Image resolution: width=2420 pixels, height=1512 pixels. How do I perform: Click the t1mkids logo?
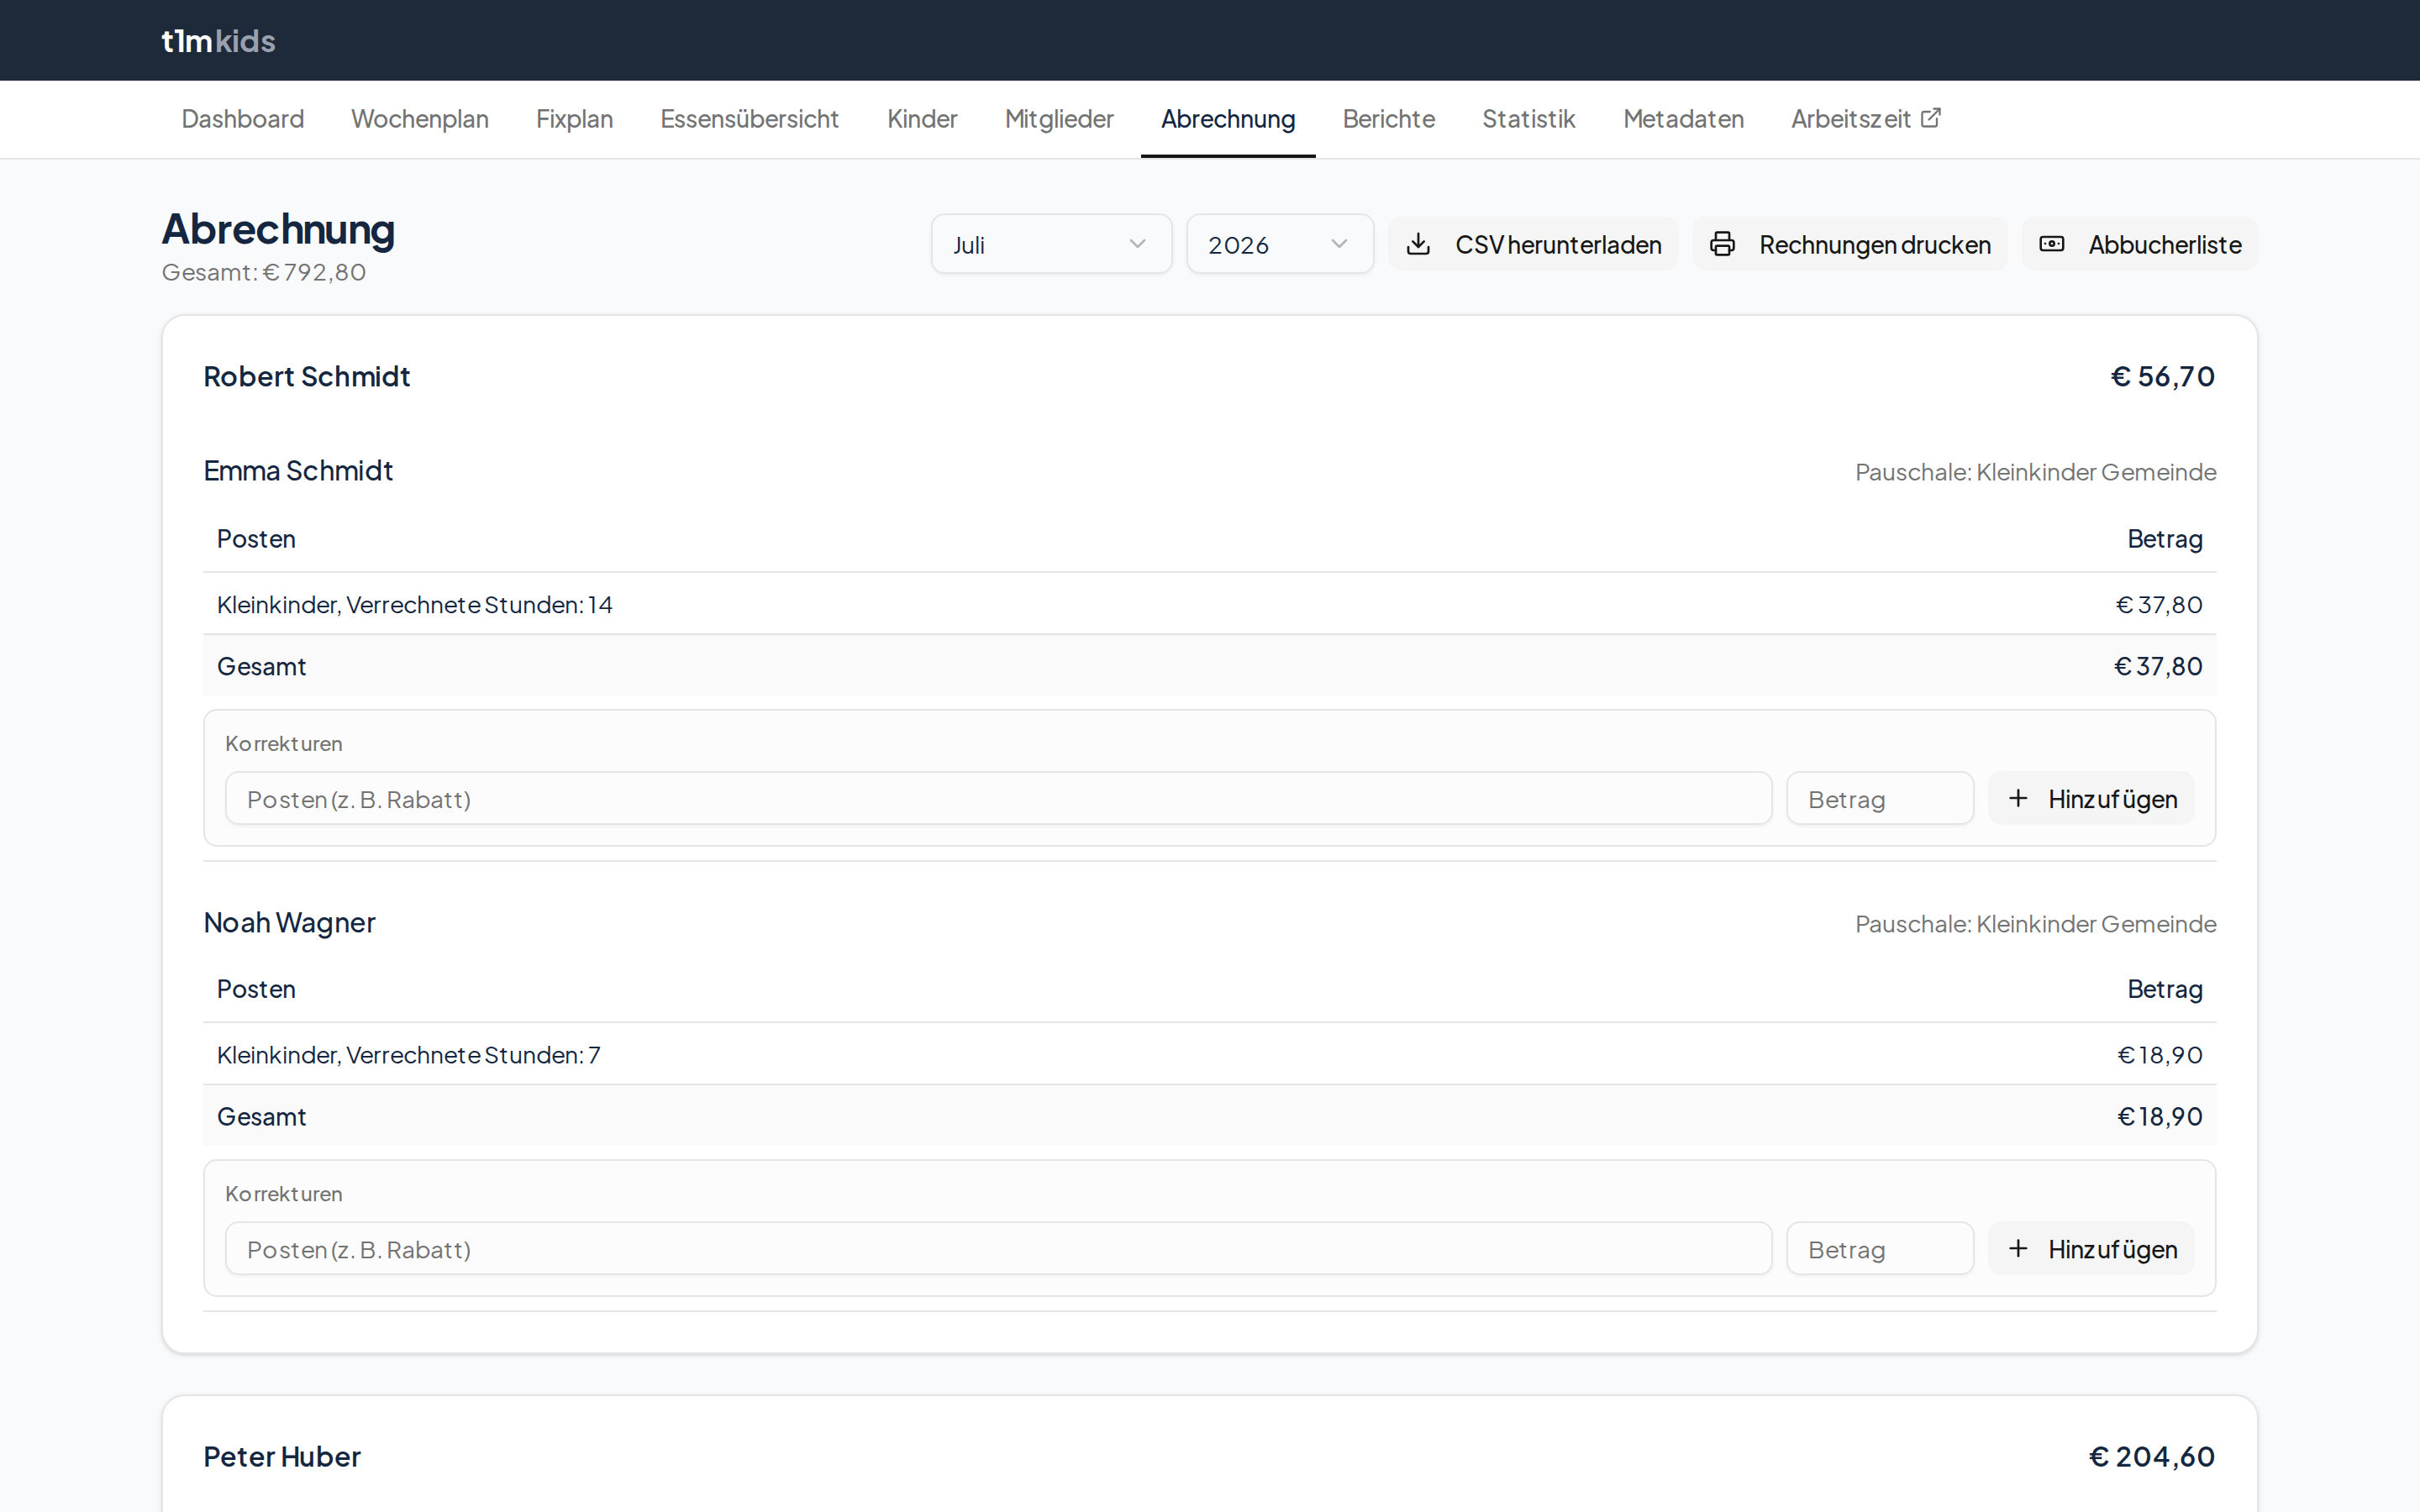[x=218, y=41]
